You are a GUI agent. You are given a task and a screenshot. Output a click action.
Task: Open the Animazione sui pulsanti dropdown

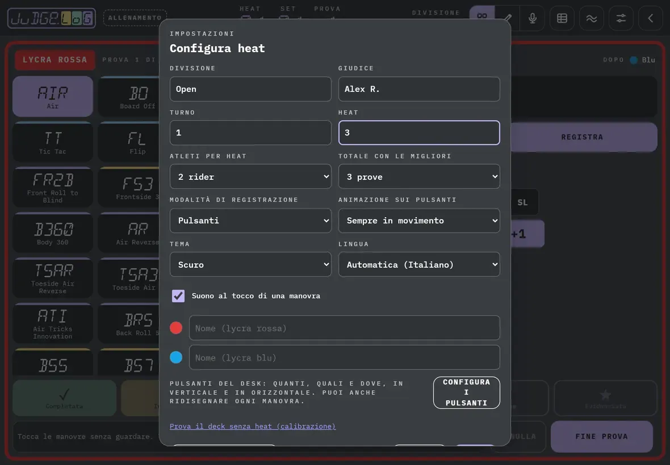(x=419, y=221)
